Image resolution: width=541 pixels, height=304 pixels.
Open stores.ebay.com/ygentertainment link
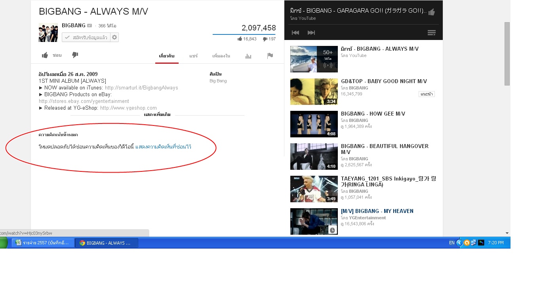point(84,101)
